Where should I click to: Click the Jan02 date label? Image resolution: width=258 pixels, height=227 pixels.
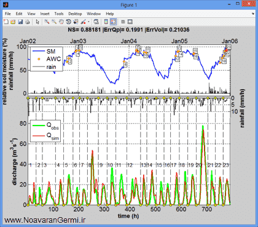point(28,41)
